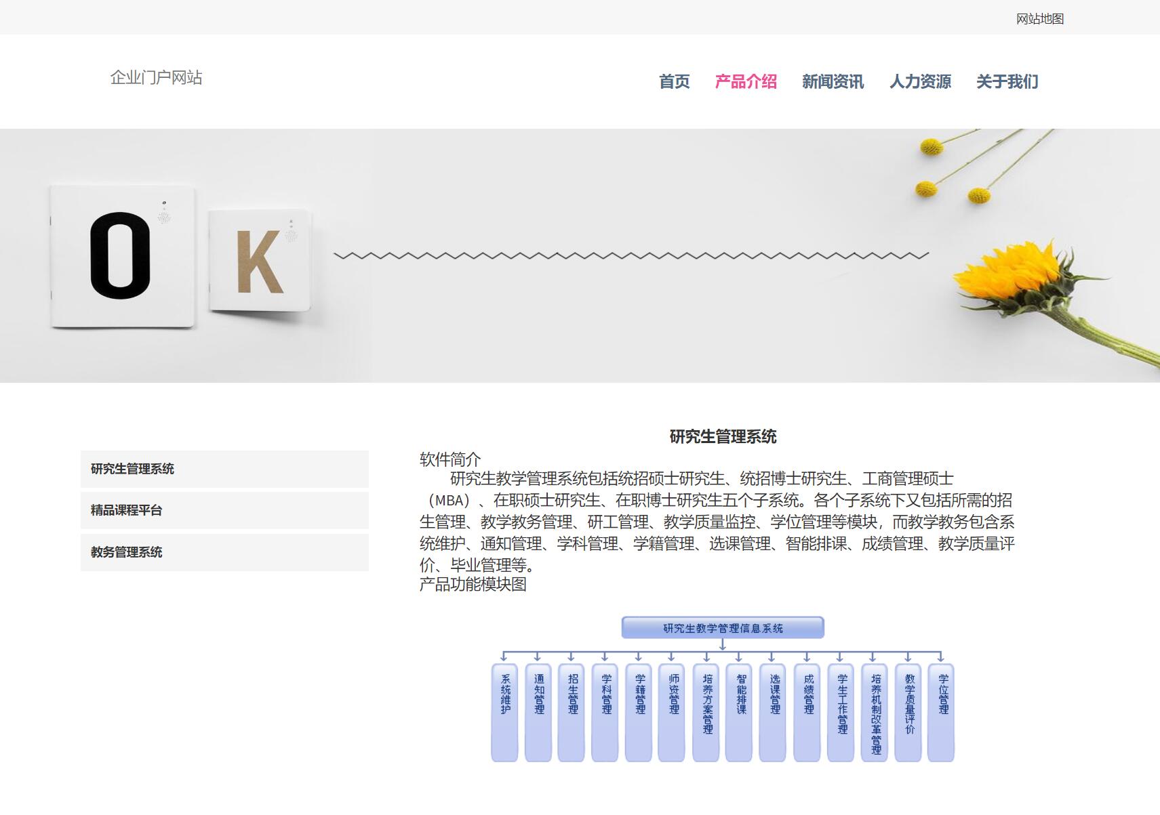Select the 产品介绍 nav item
This screenshot has height=815, width=1160.
pyautogui.click(x=746, y=82)
